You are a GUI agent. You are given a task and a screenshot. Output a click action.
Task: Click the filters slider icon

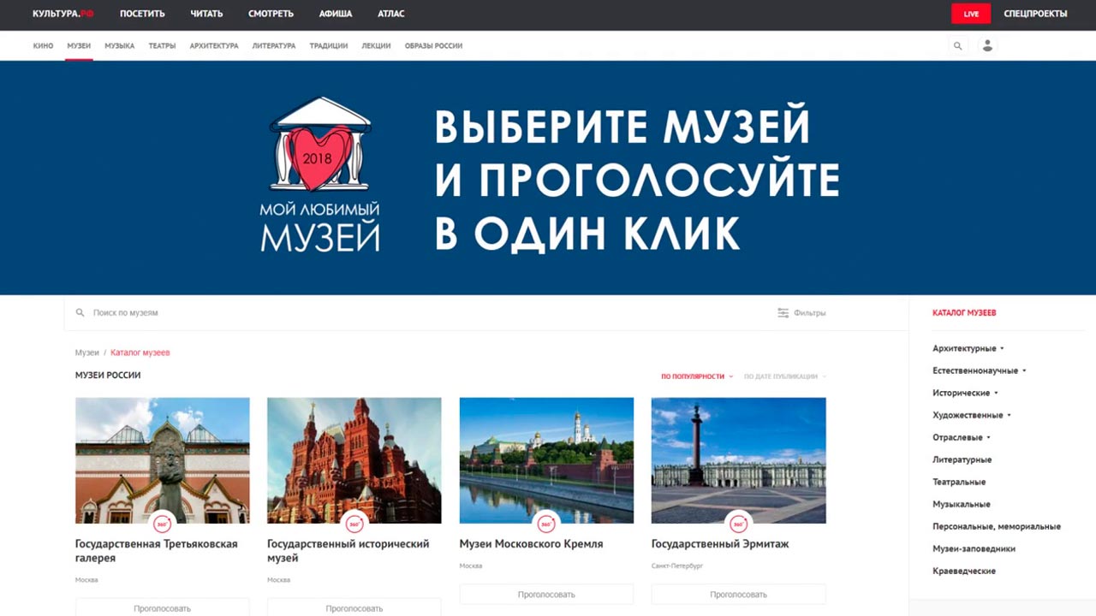[x=783, y=313]
